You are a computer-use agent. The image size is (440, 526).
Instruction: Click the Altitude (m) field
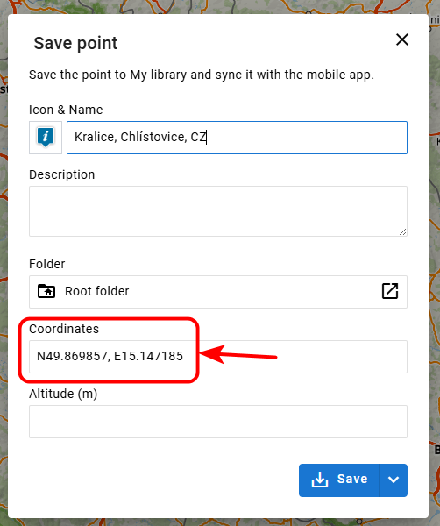218,422
